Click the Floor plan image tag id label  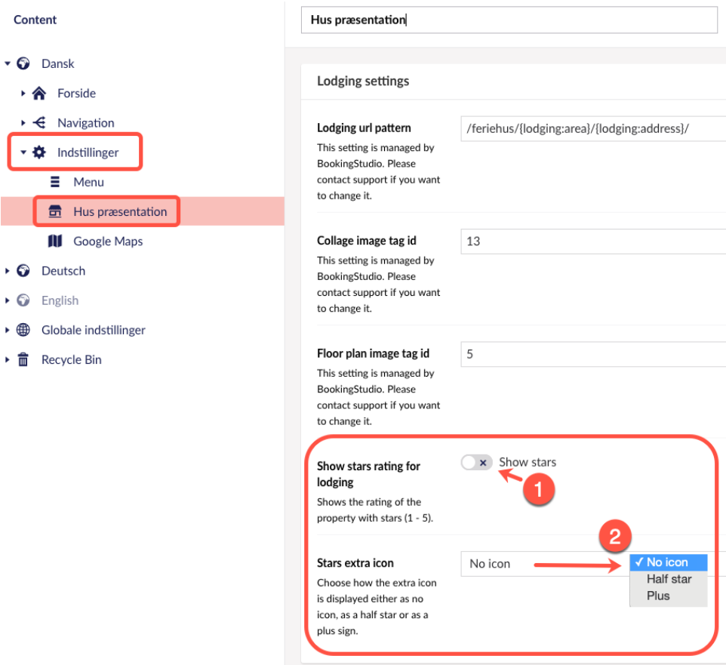pos(373,354)
